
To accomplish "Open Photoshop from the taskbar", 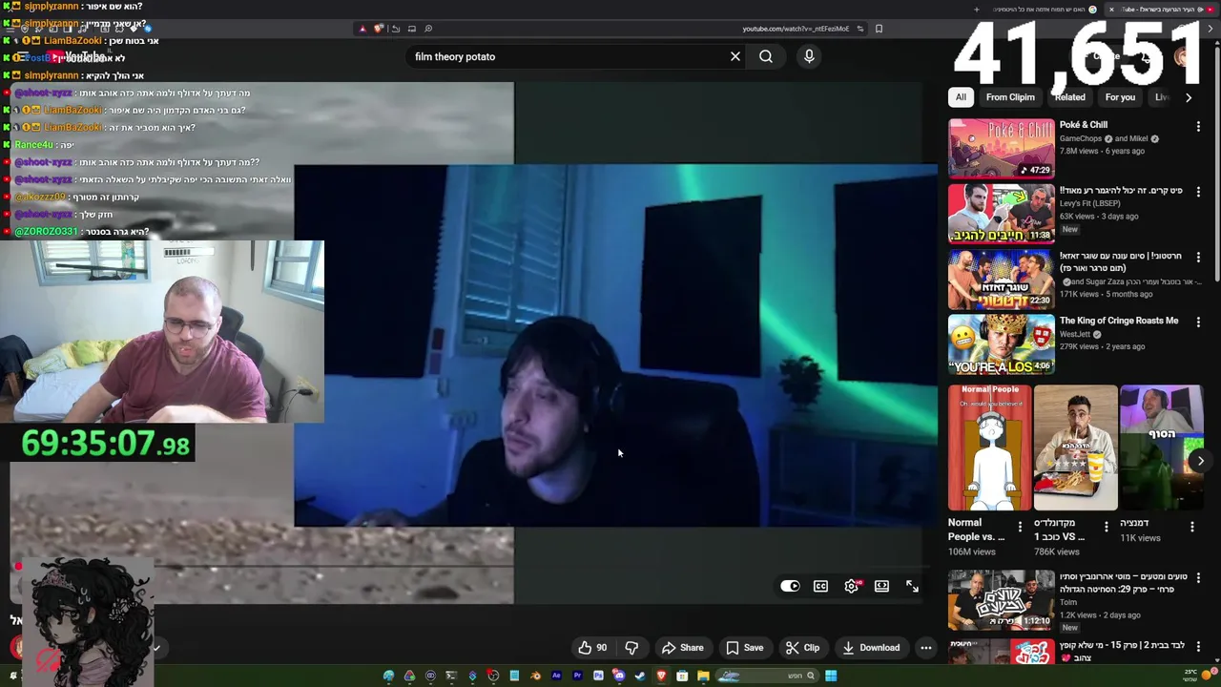I will [x=598, y=677].
